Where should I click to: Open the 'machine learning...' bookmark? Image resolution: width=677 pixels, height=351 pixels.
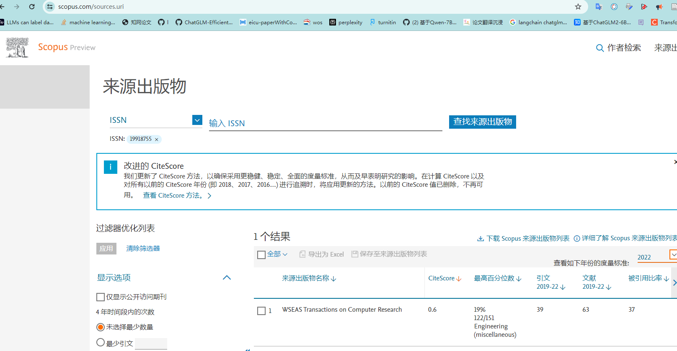coord(88,22)
